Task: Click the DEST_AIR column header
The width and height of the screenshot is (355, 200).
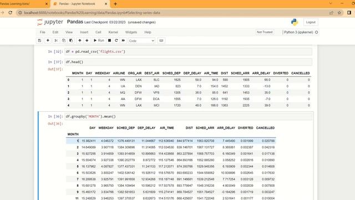Action: coord(152,73)
